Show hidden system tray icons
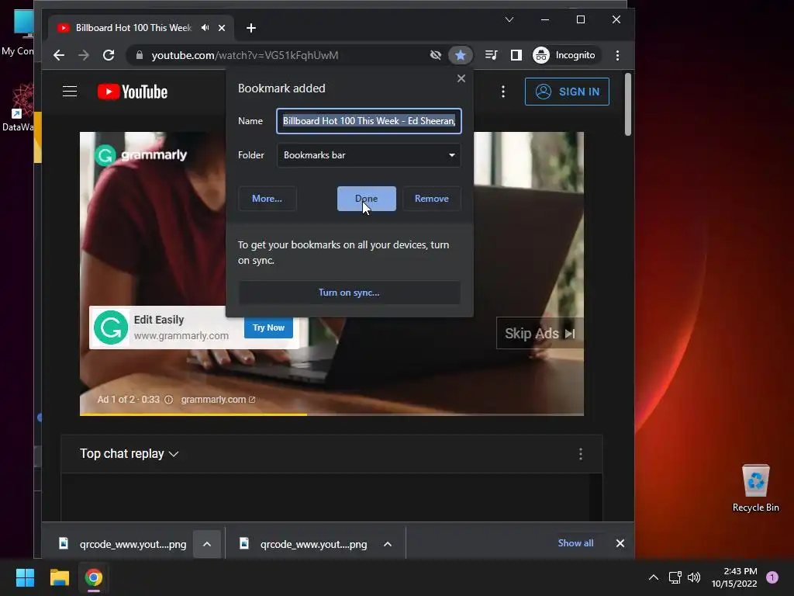Screen dimensions: 794x596 coord(654,577)
